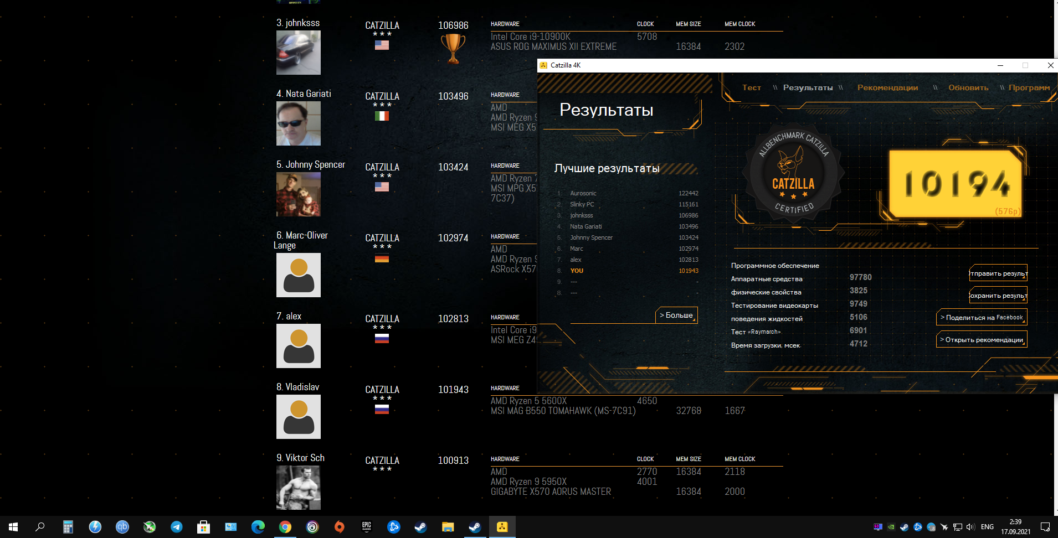The image size is (1058, 538).
Task: Click the browser page vertical scrollbar
Action: click(1056, 258)
